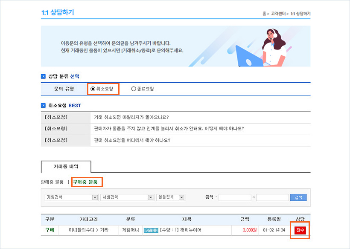This screenshot has height=249, width=350.
Task: Open FAQ on where to request 판매 취소
Action: (132, 140)
